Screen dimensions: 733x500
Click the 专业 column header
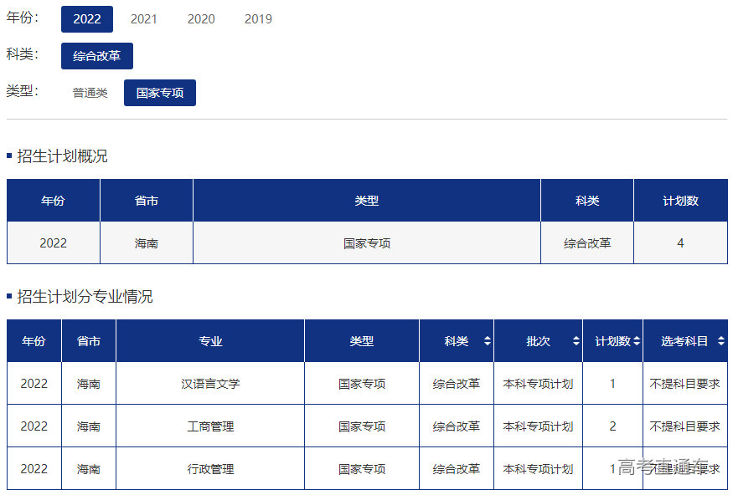(x=210, y=341)
